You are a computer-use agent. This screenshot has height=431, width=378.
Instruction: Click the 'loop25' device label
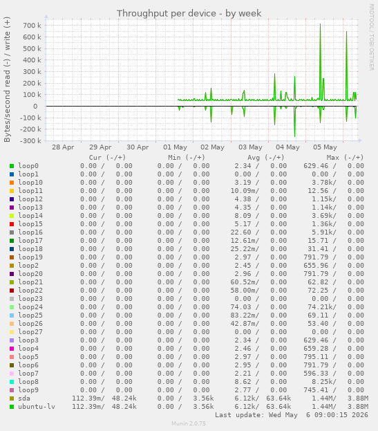coord(30,315)
